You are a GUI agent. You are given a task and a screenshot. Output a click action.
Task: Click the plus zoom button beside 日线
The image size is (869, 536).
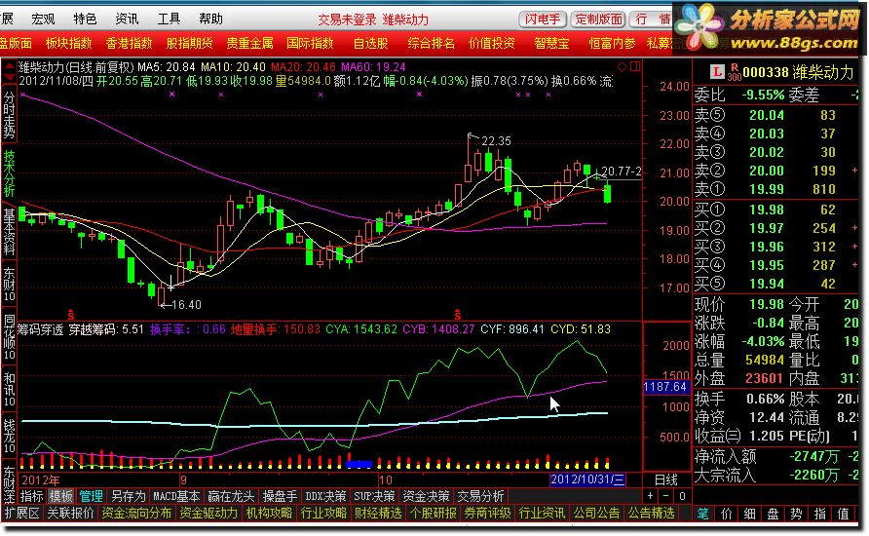tap(651, 496)
